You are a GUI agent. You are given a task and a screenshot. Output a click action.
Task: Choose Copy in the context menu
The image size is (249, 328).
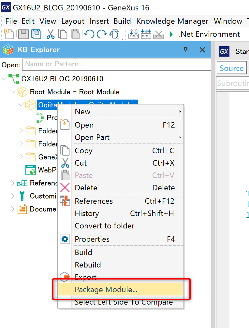(x=121, y=151)
